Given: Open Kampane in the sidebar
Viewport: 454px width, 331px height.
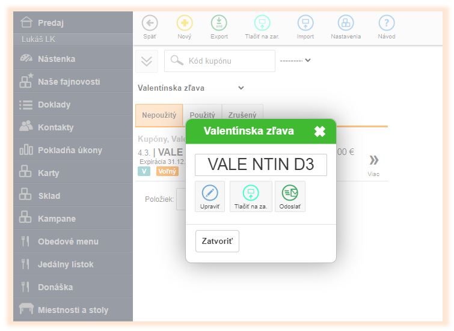Looking at the screenshot, I should (57, 219).
